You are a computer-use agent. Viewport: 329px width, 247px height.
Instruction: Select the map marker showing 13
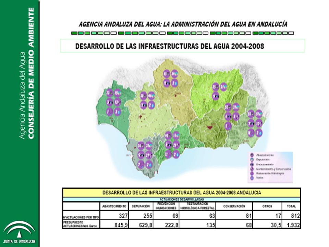point(117,102)
